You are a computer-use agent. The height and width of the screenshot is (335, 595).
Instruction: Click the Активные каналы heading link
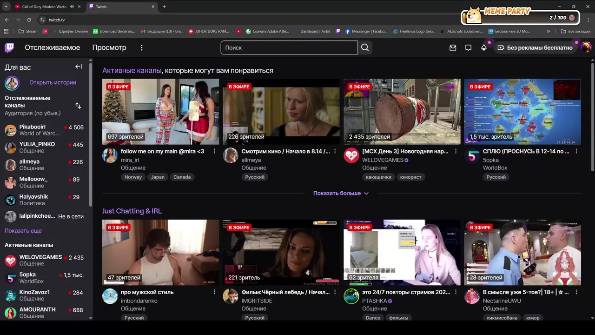point(132,71)
